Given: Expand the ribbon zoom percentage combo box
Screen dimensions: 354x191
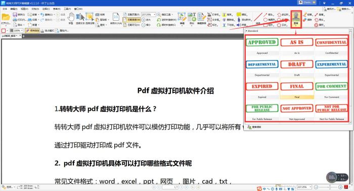Looking at the screenshot, I should coord(154,15).
